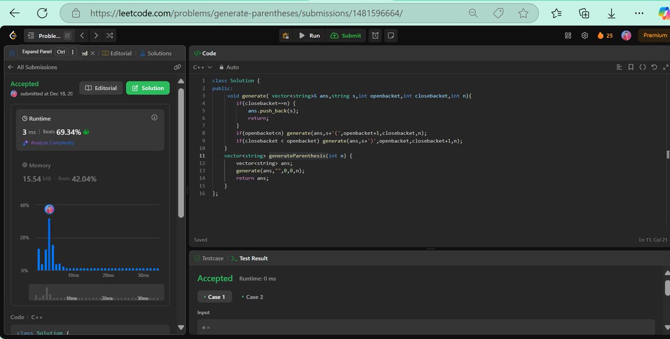
Task: Click Analyze Complexity link
Action: tap(49, 143)
